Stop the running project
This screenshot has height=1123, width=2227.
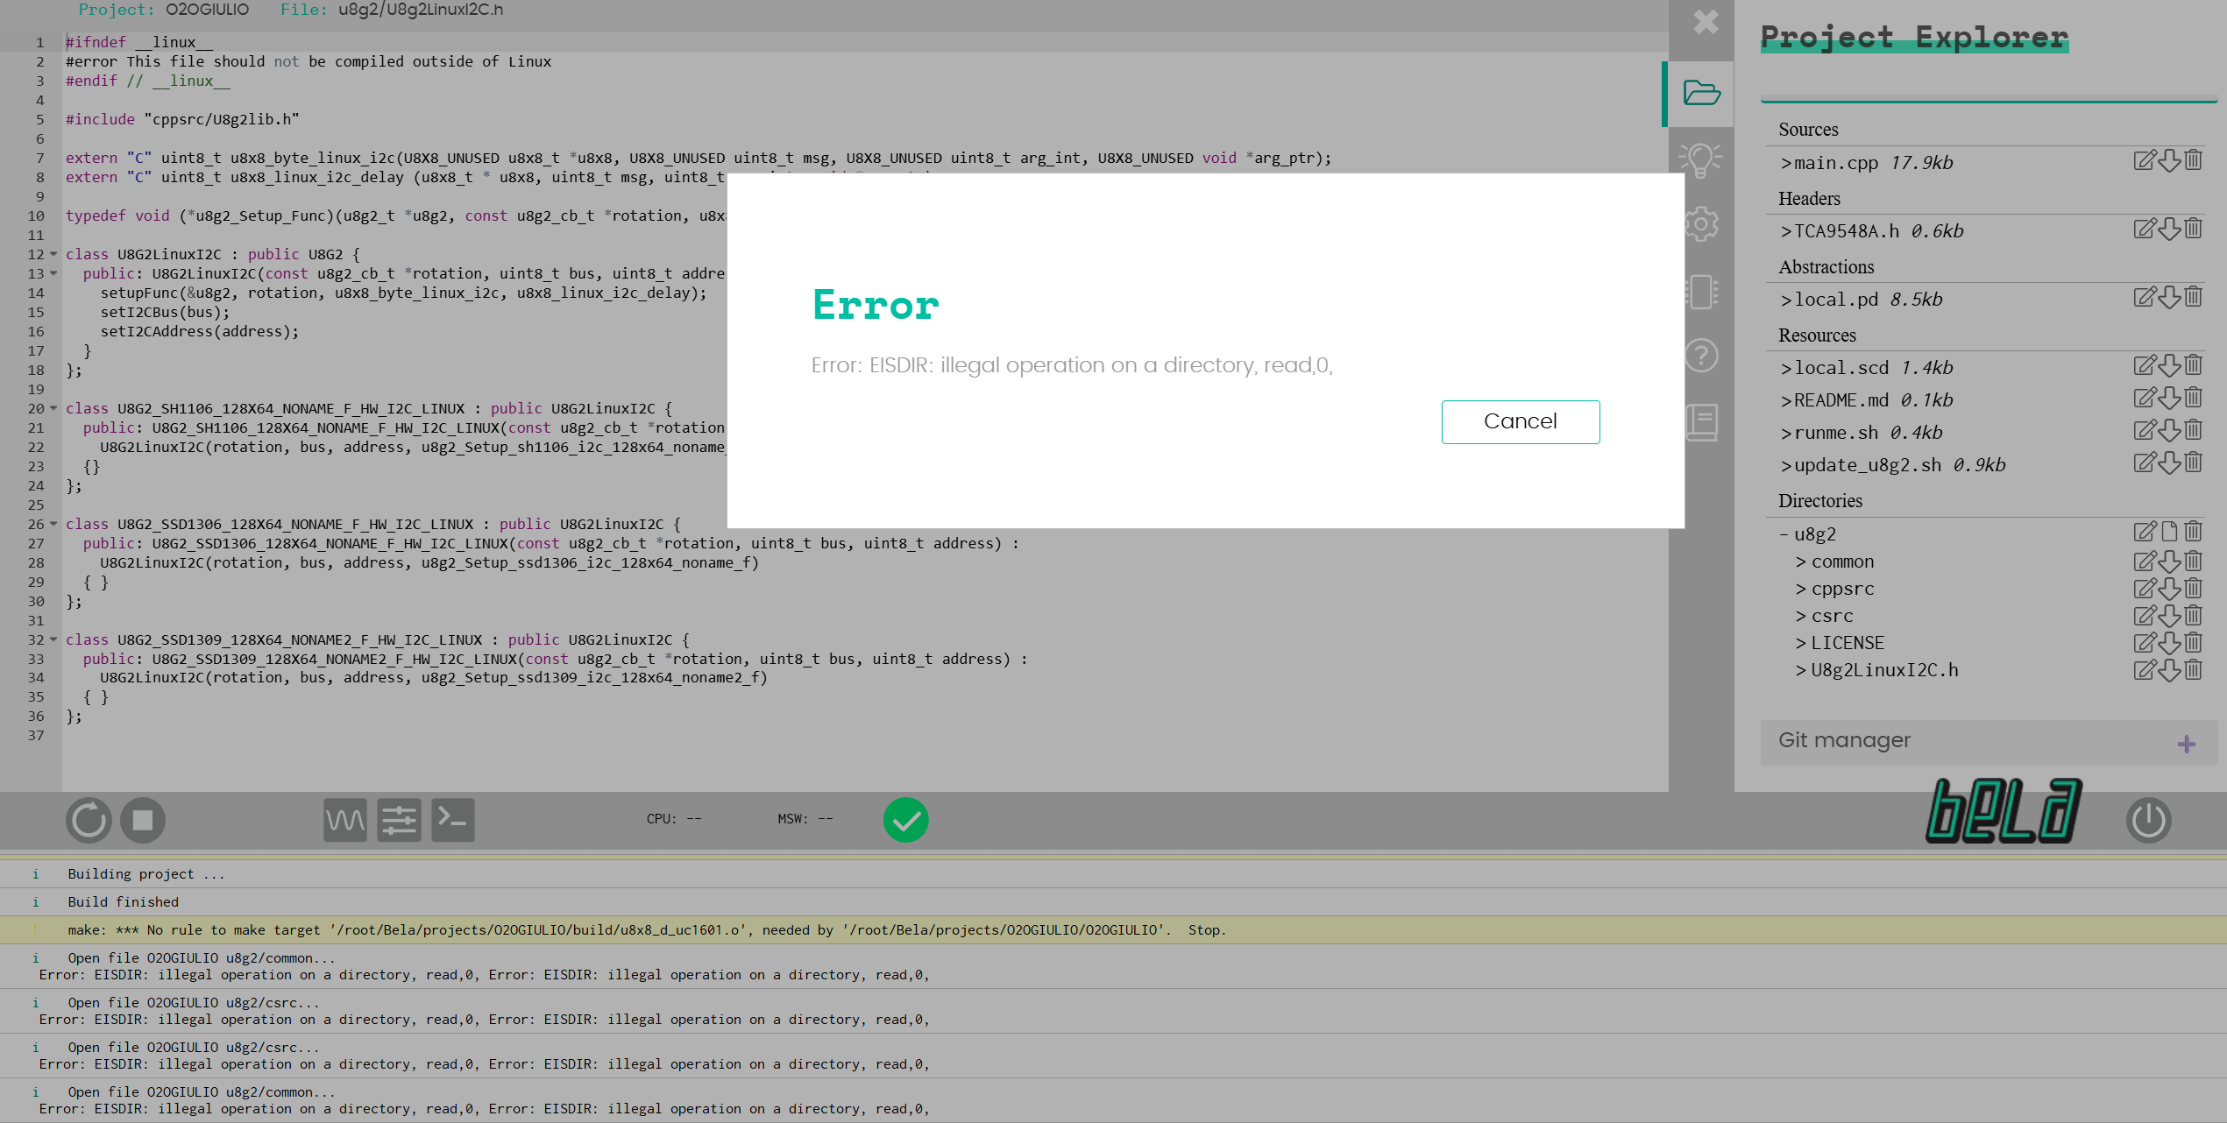[x=143, y=820]
